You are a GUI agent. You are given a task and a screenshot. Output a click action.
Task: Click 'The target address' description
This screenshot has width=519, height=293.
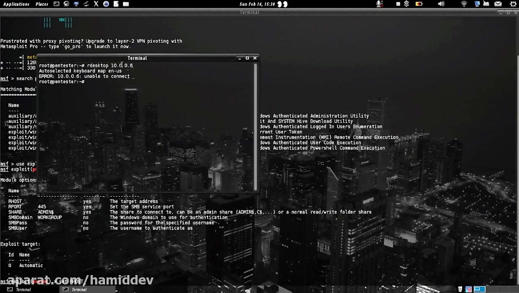[x=134, y=201]
